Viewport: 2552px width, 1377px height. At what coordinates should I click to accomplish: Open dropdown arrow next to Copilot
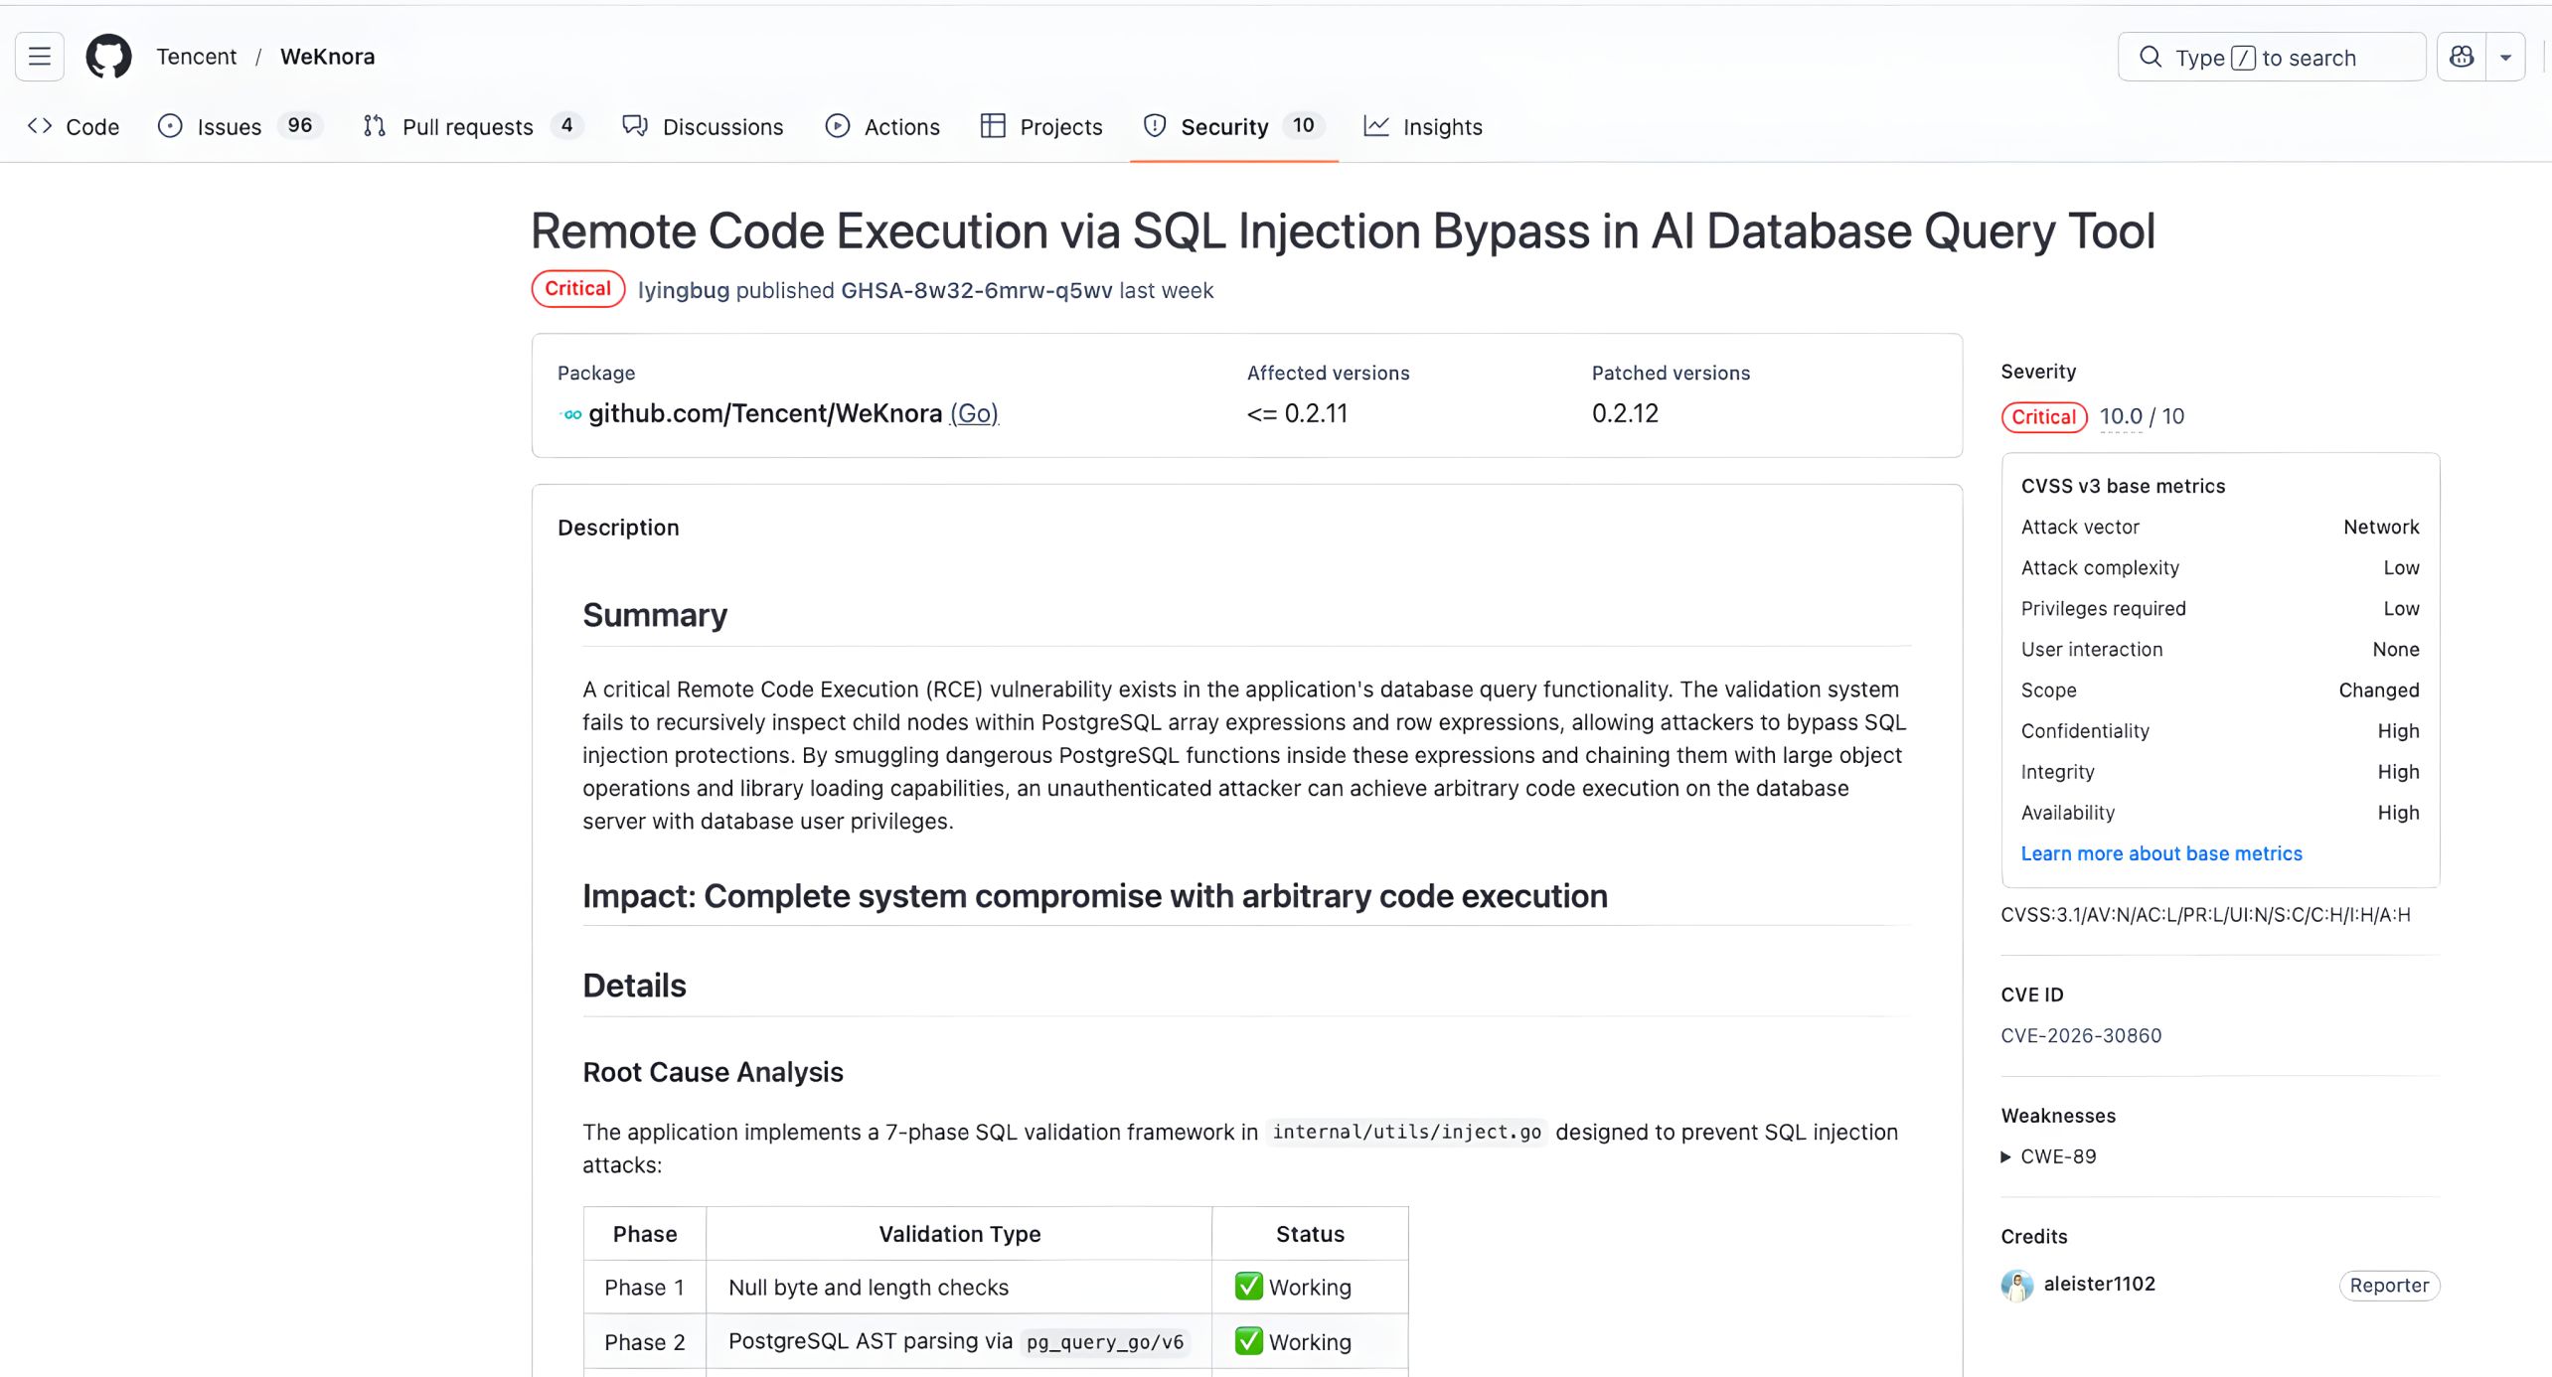click(x=2505, y=58)
